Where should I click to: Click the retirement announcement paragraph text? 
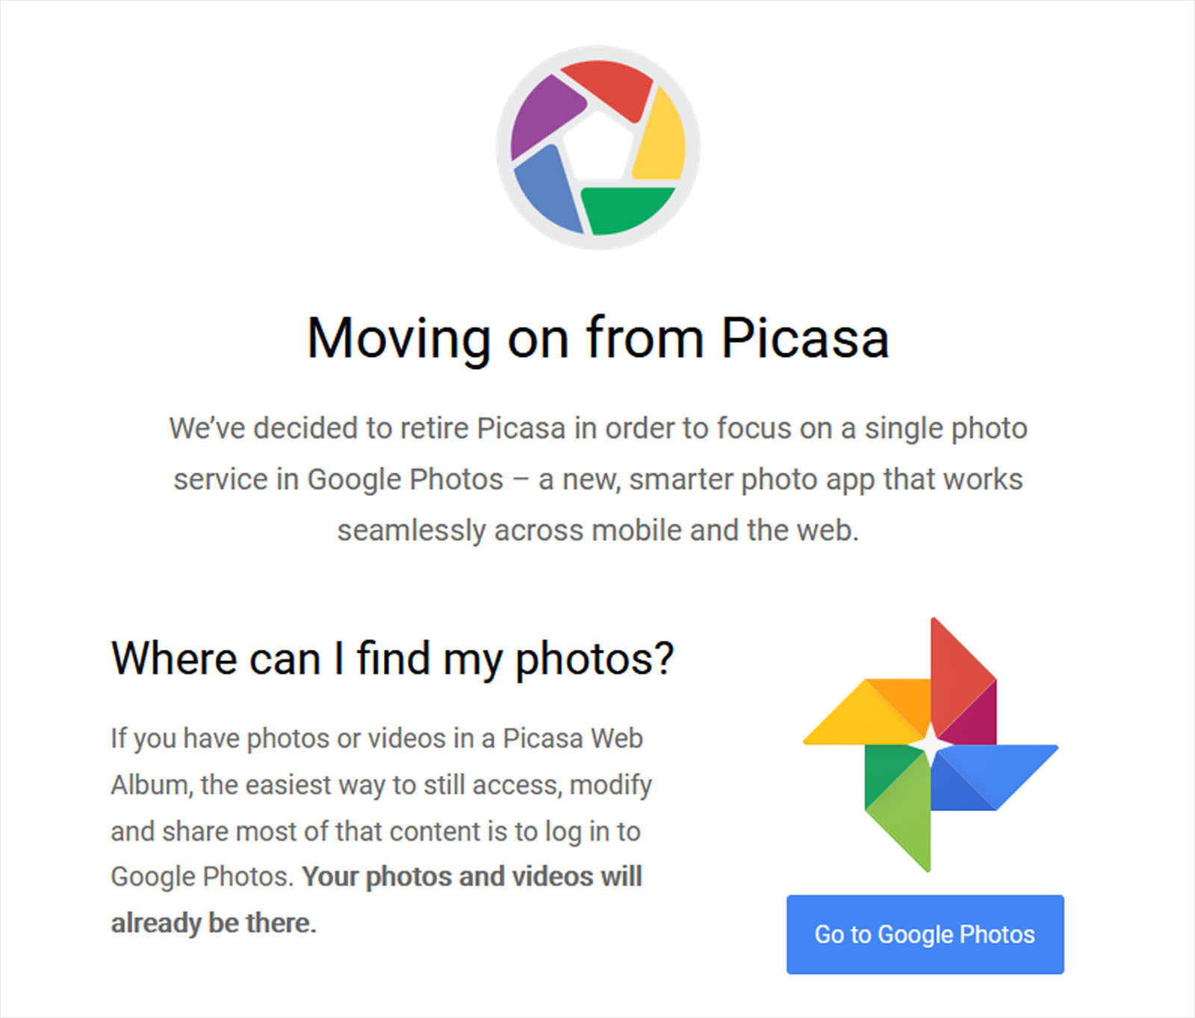pyautogui.click(x=597, y=478)
